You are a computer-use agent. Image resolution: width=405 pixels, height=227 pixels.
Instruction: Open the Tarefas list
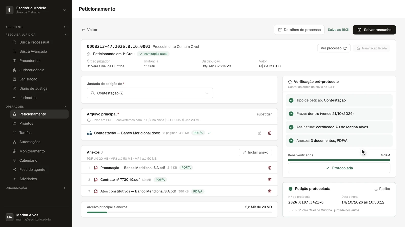pos(39,133)
